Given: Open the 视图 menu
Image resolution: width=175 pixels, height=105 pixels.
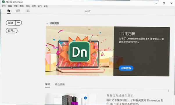Looking at the screenshot, I should click(34, 6).
